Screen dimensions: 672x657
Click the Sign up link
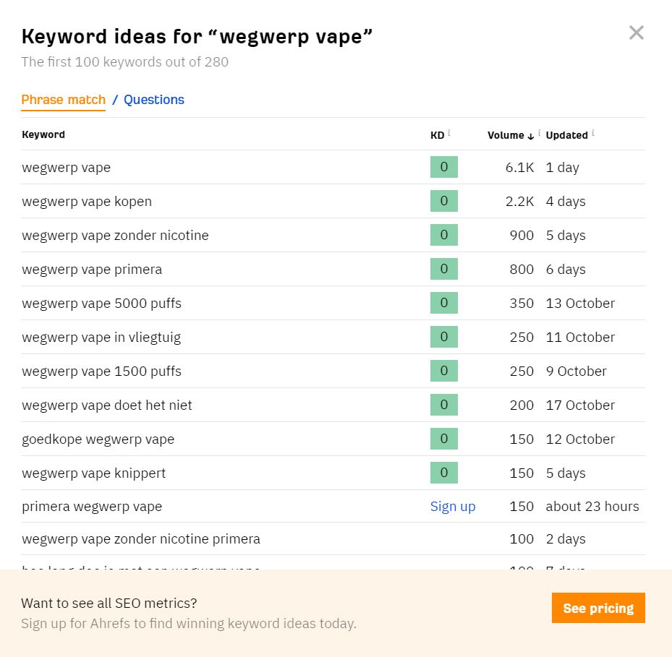(453, 506)
